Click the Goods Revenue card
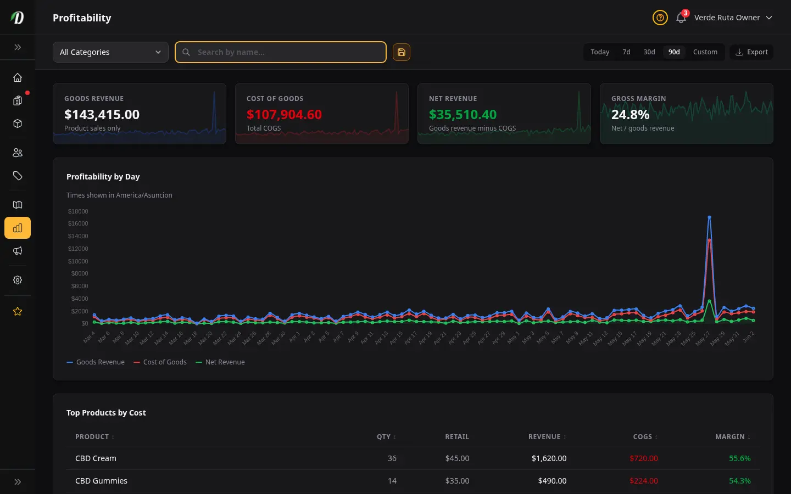The width and height of the screenshot is (791, 494). [140, 114]
